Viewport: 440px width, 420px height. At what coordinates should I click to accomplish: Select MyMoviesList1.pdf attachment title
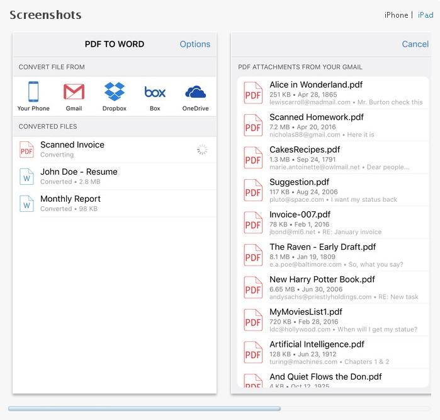(306, 312)
